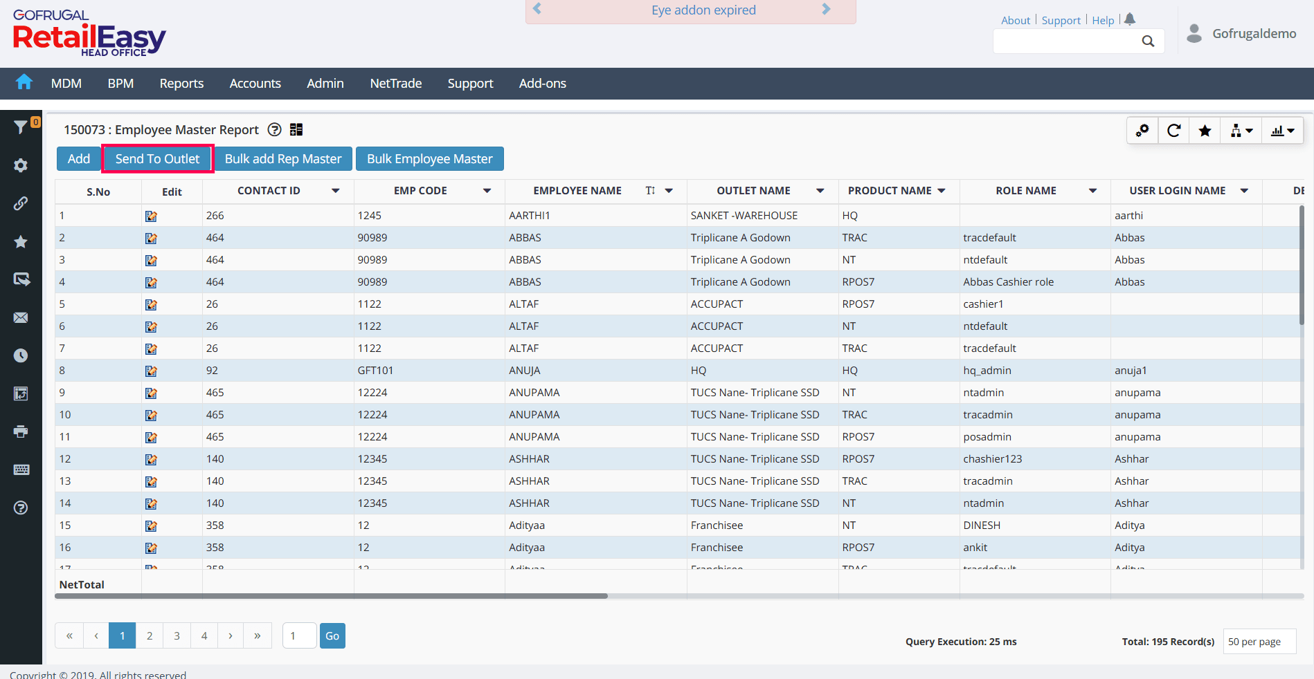This screenshot has height=679, width=1314.
Task: Click the edit icon for row 1 AARTHI1
Action: tap(151, 216)
